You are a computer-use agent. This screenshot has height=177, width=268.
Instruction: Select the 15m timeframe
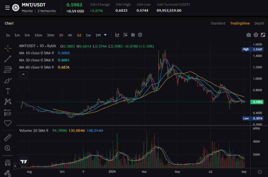tap(38, 35)
